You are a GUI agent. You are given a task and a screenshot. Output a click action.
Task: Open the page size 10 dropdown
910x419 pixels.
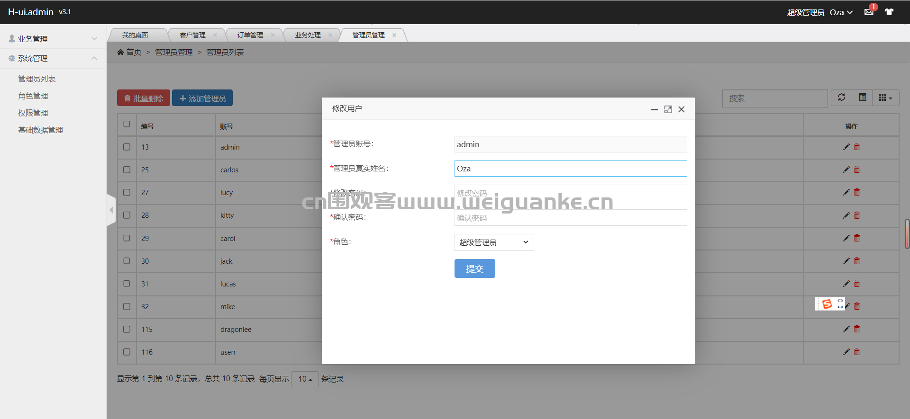pos(305,379)
